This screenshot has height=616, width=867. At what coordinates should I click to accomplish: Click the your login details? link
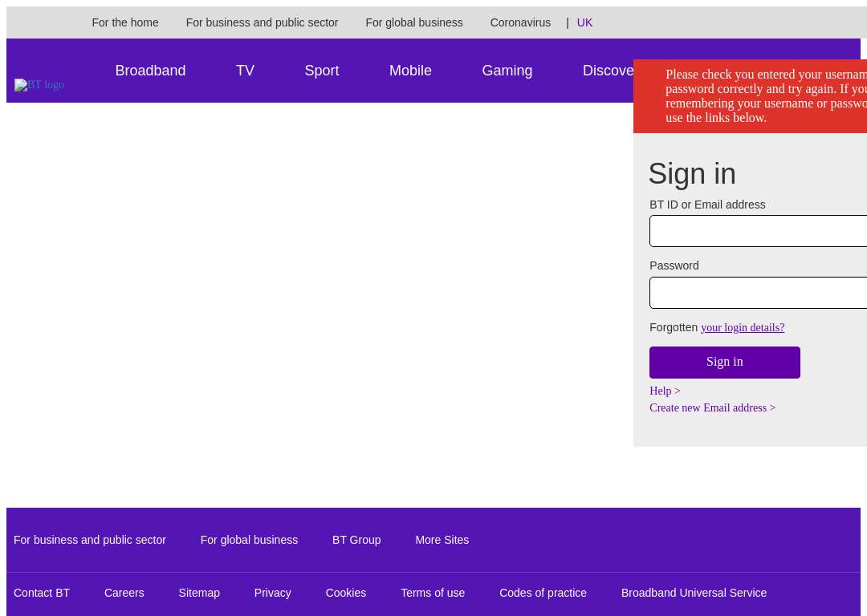pos(743,327)
